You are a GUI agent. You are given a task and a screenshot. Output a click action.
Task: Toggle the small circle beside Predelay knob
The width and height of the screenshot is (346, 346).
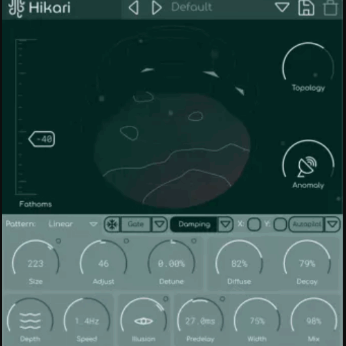(222, 299)
